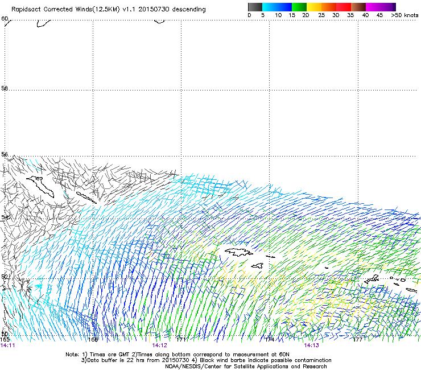Viewport: 421px width, 370px height.
Task: Click the legend label '40'
Action: 365,15
